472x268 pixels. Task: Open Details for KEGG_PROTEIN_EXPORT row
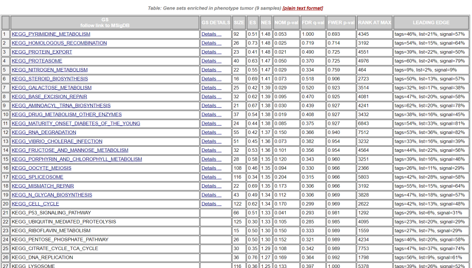tap(212, 52)
